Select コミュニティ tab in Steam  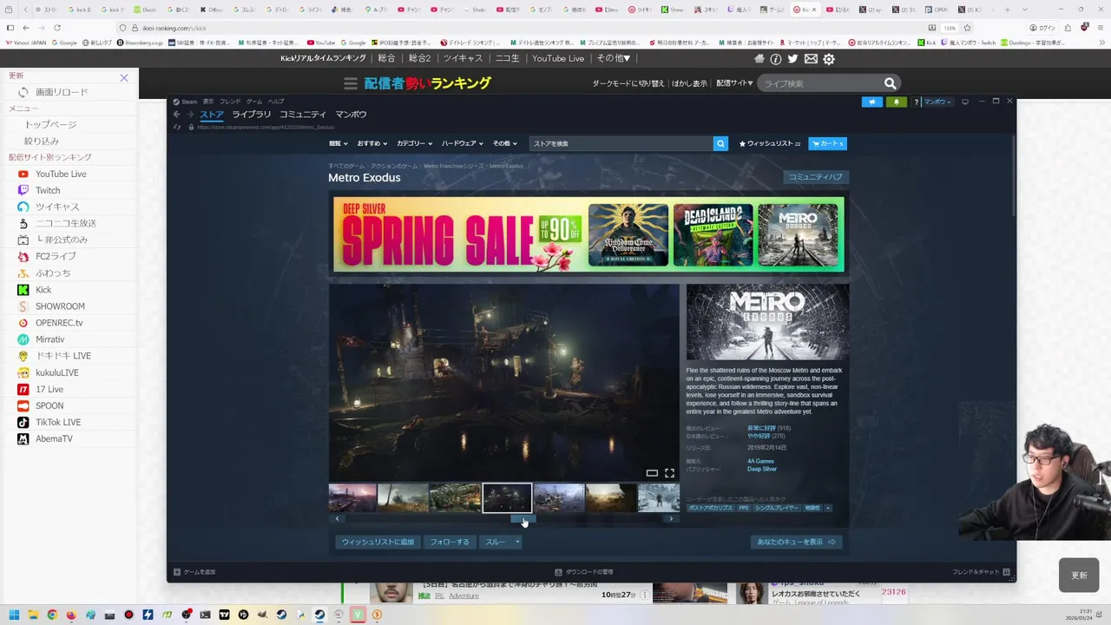(303, 115)
